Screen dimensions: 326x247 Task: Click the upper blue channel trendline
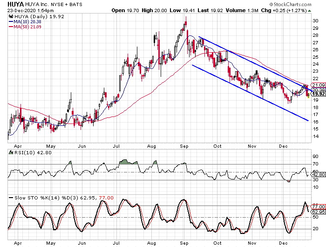pyautogui.click(x=256, y=63)
